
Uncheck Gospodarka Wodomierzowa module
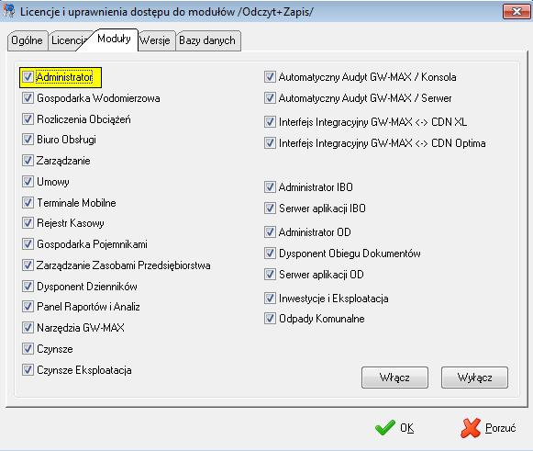click(28, 98)
